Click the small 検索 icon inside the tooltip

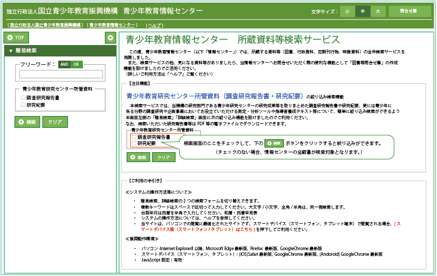(x=274, y=143)
